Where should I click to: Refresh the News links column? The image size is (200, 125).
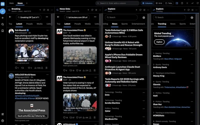point(92,10)
